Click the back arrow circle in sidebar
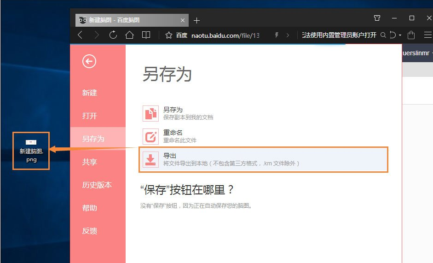 tap(89, 61)
